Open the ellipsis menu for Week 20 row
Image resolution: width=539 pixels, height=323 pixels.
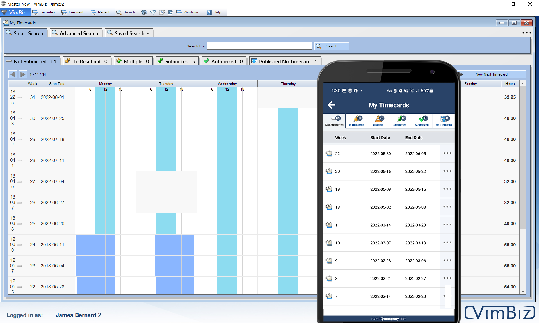[447, 171]
